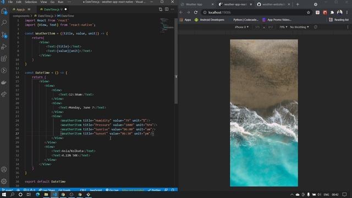
Task: Switch to the weather-app-react browser tab
Action: 235,4
